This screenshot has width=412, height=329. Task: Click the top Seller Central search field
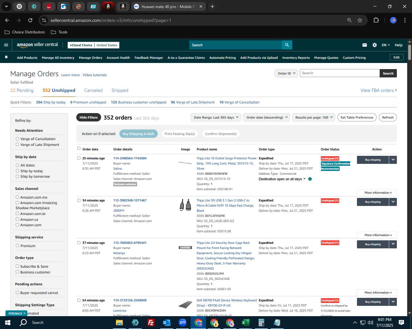pyautogui.click(x=235, y=45)
